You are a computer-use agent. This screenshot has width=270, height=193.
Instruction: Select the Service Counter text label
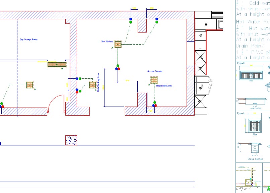[x=155, y=71]
